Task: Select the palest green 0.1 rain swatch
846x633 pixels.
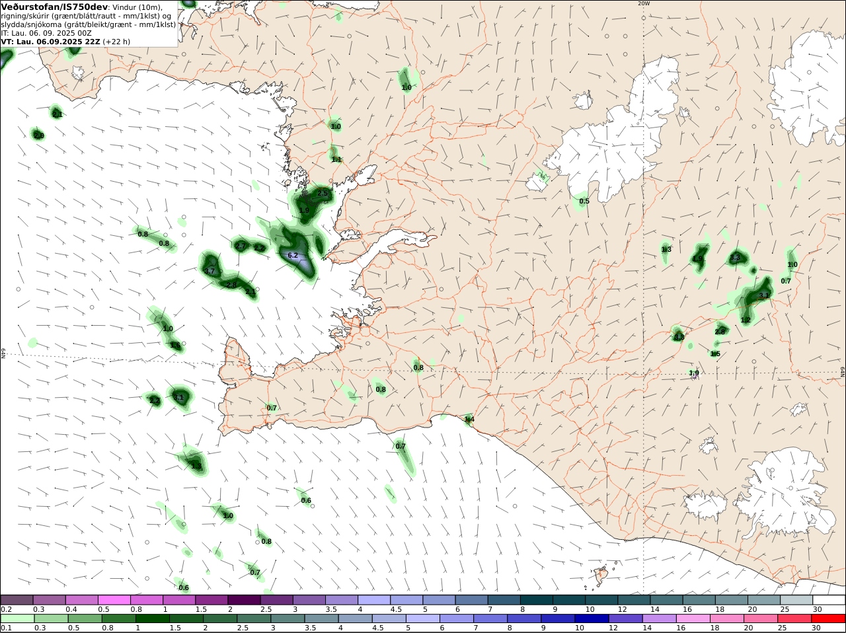Action: pos(17,619)
